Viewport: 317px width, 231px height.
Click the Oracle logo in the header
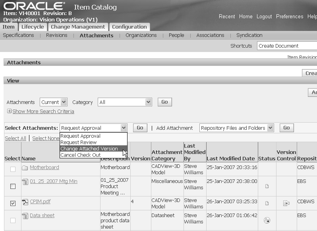(x=34, y=6)
